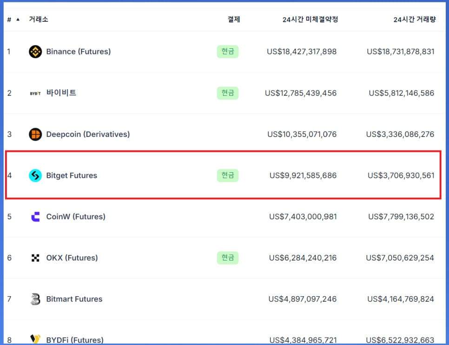The image size is (449, 345).
Task: Sort by 거래소 column header
Action: pyautogui.click(x=39, y=20)
